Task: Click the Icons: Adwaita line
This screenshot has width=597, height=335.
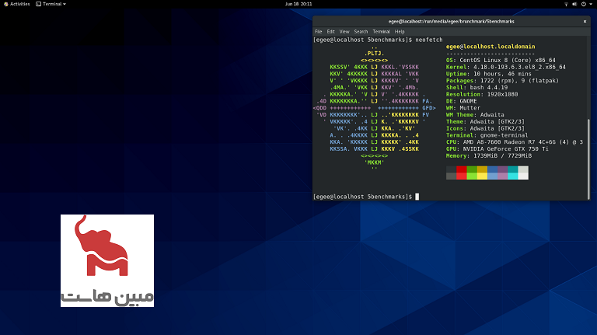Action: (x=485, y=129)
